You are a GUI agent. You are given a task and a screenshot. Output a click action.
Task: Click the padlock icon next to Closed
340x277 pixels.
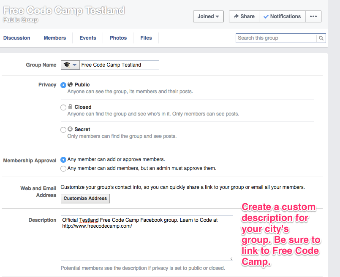[71, 107]
